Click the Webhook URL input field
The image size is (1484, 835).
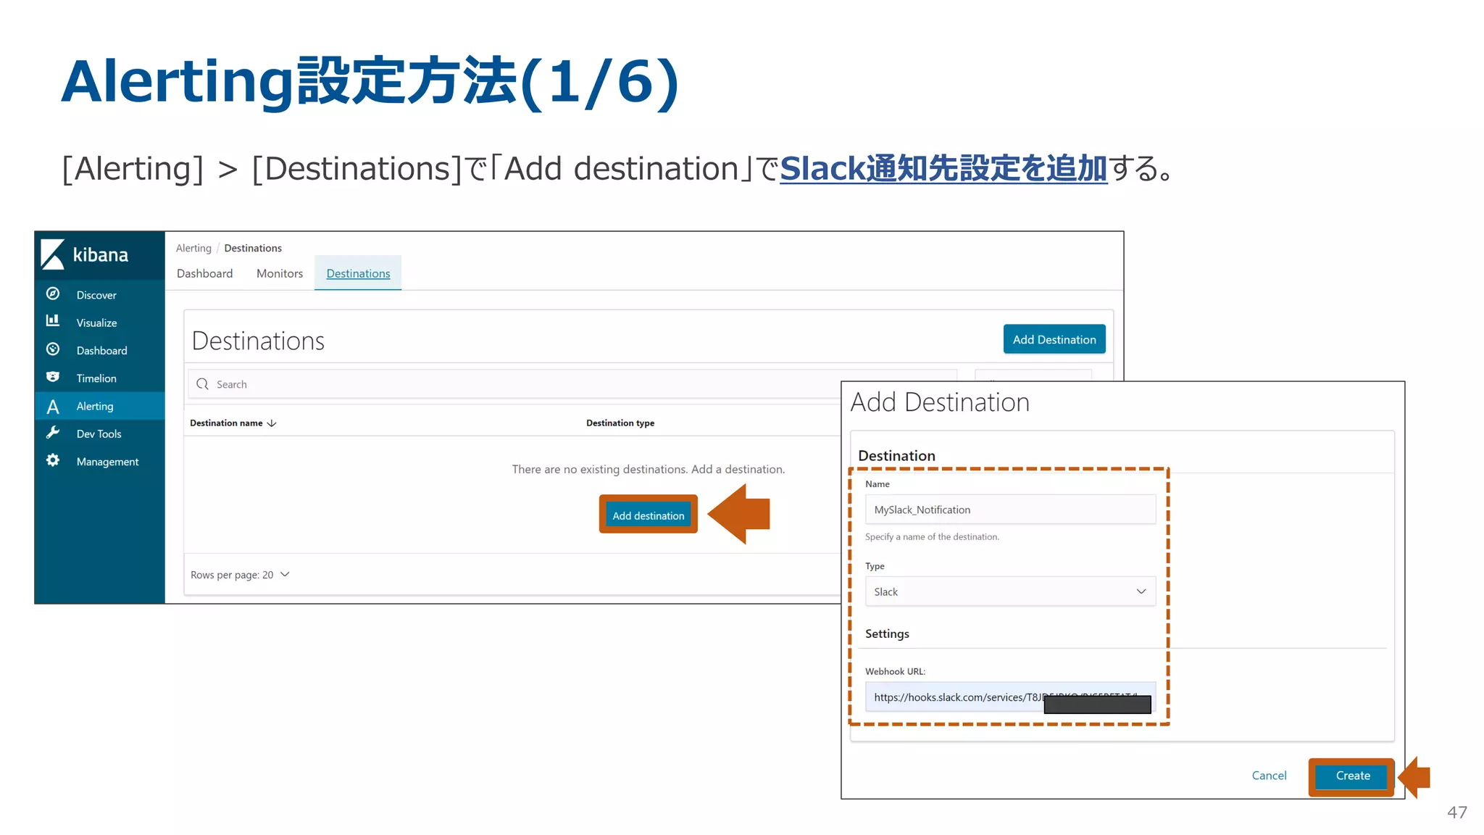1010,697
